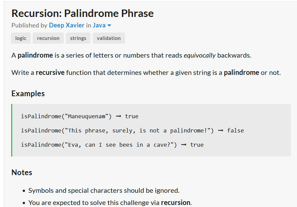Viewport: 297px width, 207px height.
Task: Click the Recursion: Palindrome Phrase title
Action: 83,14
